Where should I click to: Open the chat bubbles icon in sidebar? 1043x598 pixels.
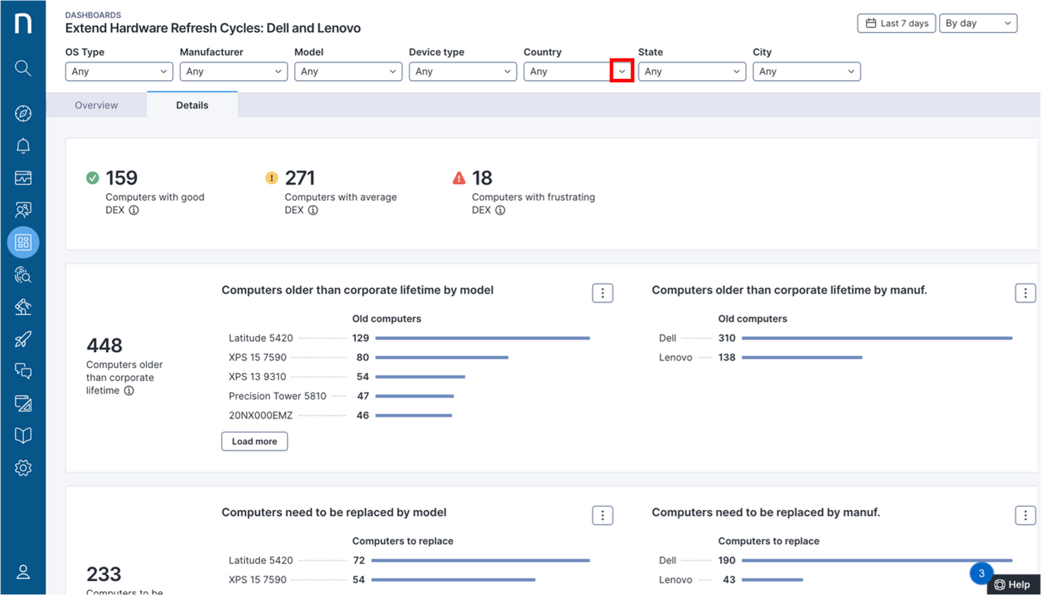[23, 371]
